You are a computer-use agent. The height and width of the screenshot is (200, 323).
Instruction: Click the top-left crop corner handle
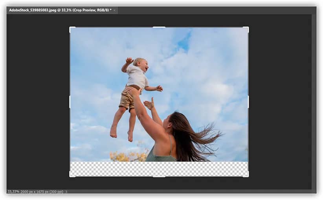pyautogui.click(x=70, y=28)
